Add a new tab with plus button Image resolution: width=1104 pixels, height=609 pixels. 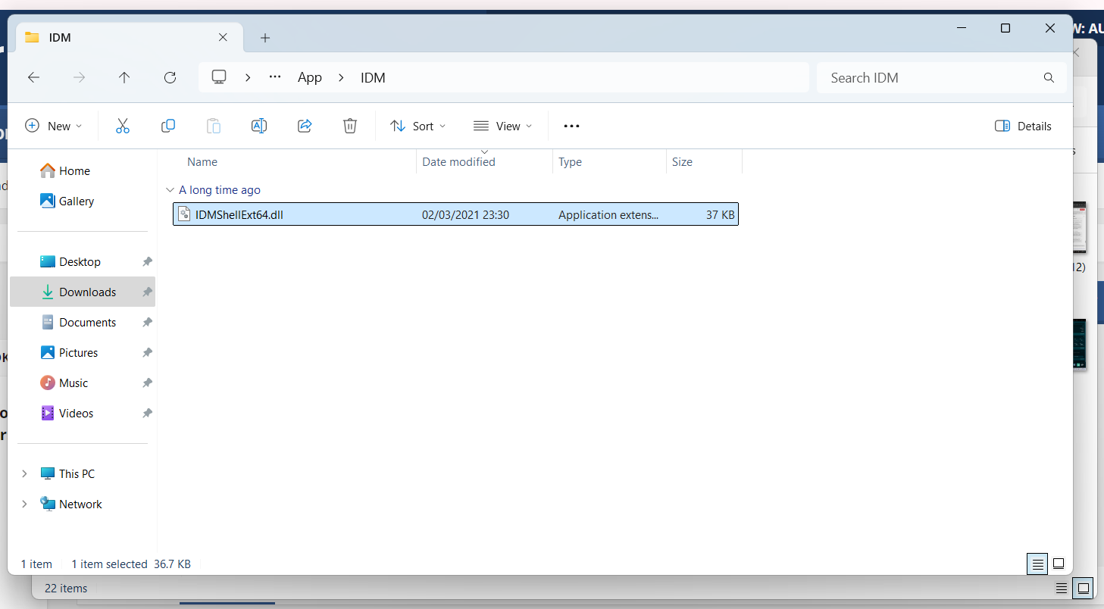pos(265,38)
